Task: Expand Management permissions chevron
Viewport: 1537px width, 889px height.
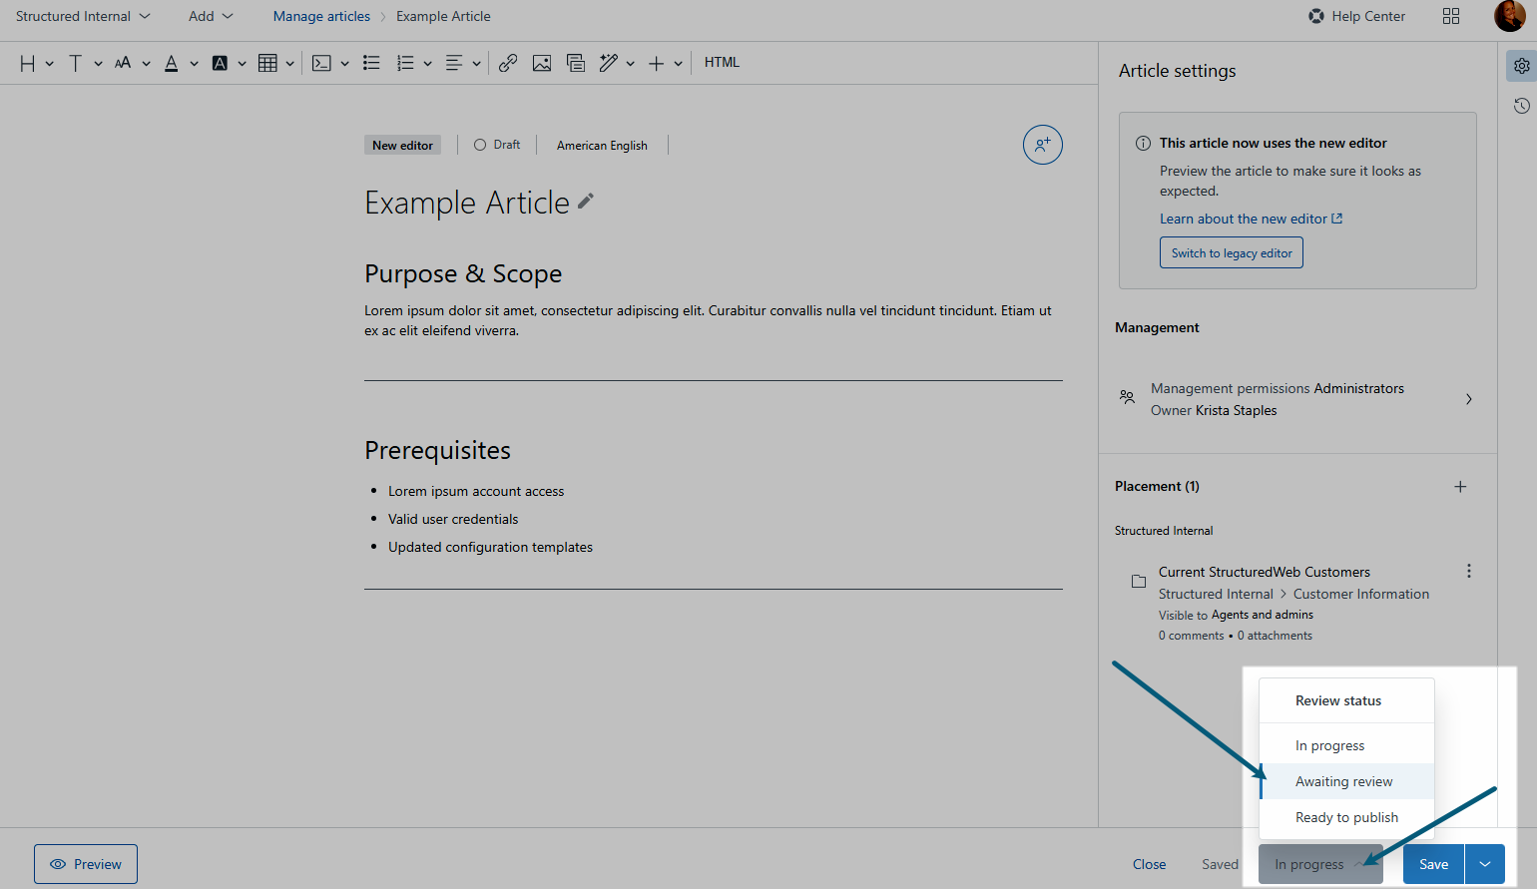Action: click(1468, 399)
